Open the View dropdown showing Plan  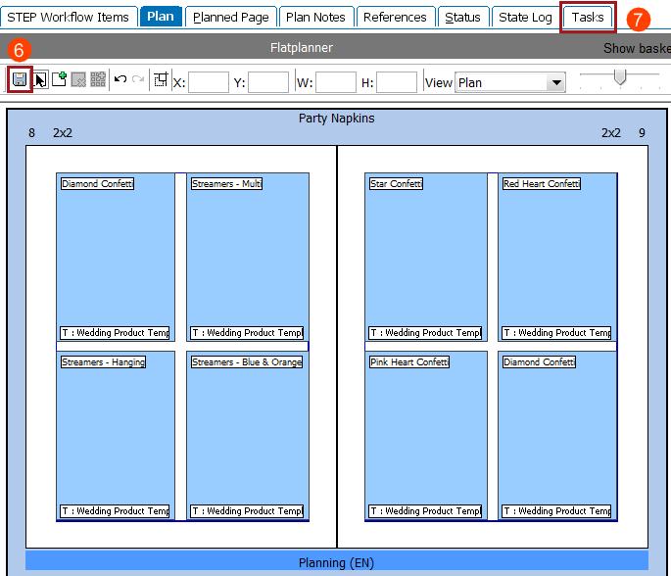pos(510,83)
